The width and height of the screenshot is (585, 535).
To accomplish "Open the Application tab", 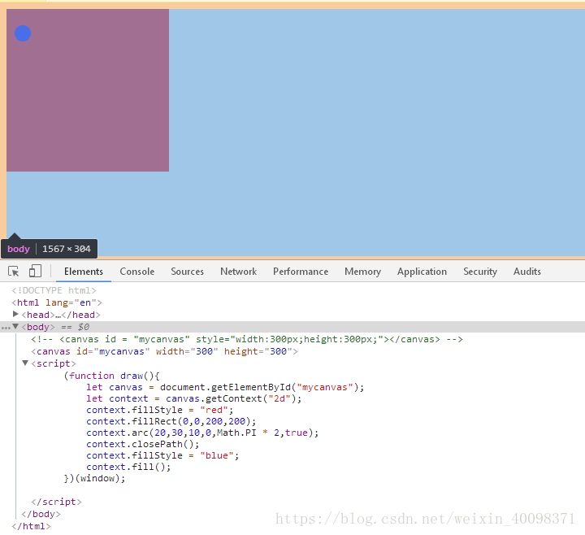I will [422, 272].
